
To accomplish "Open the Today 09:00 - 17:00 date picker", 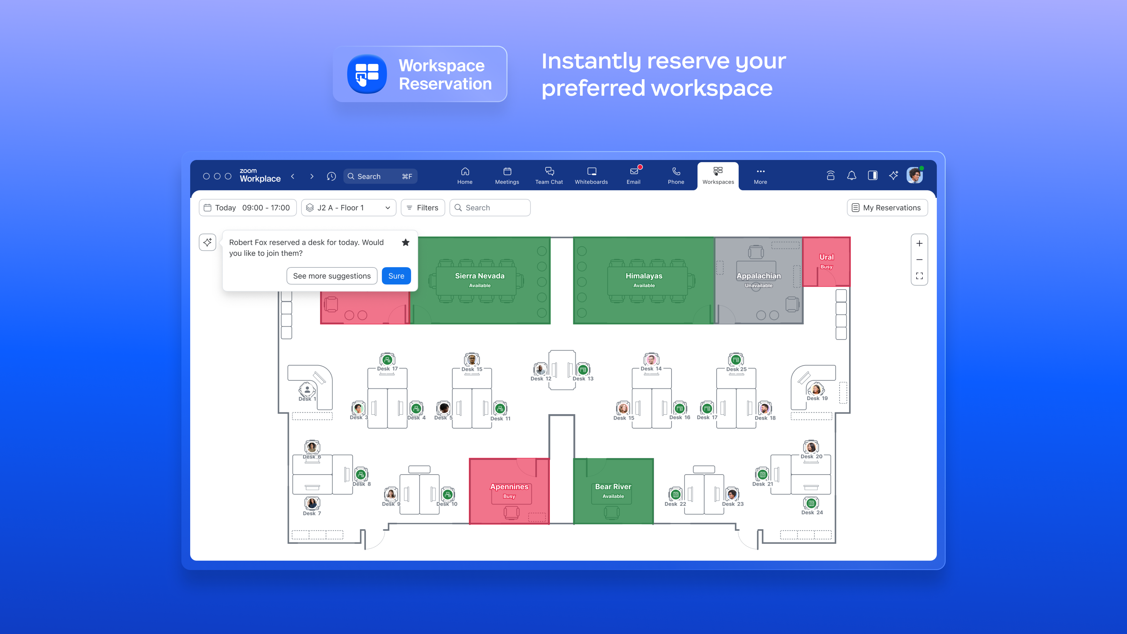I will pyautogui.click(x=247, y=208).
